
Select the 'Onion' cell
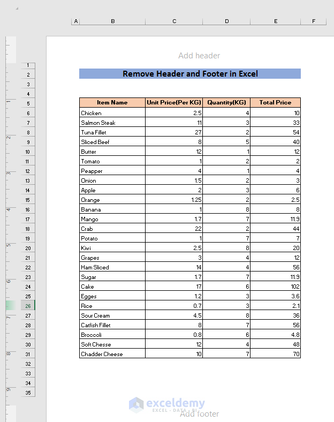tap(112, 180)
